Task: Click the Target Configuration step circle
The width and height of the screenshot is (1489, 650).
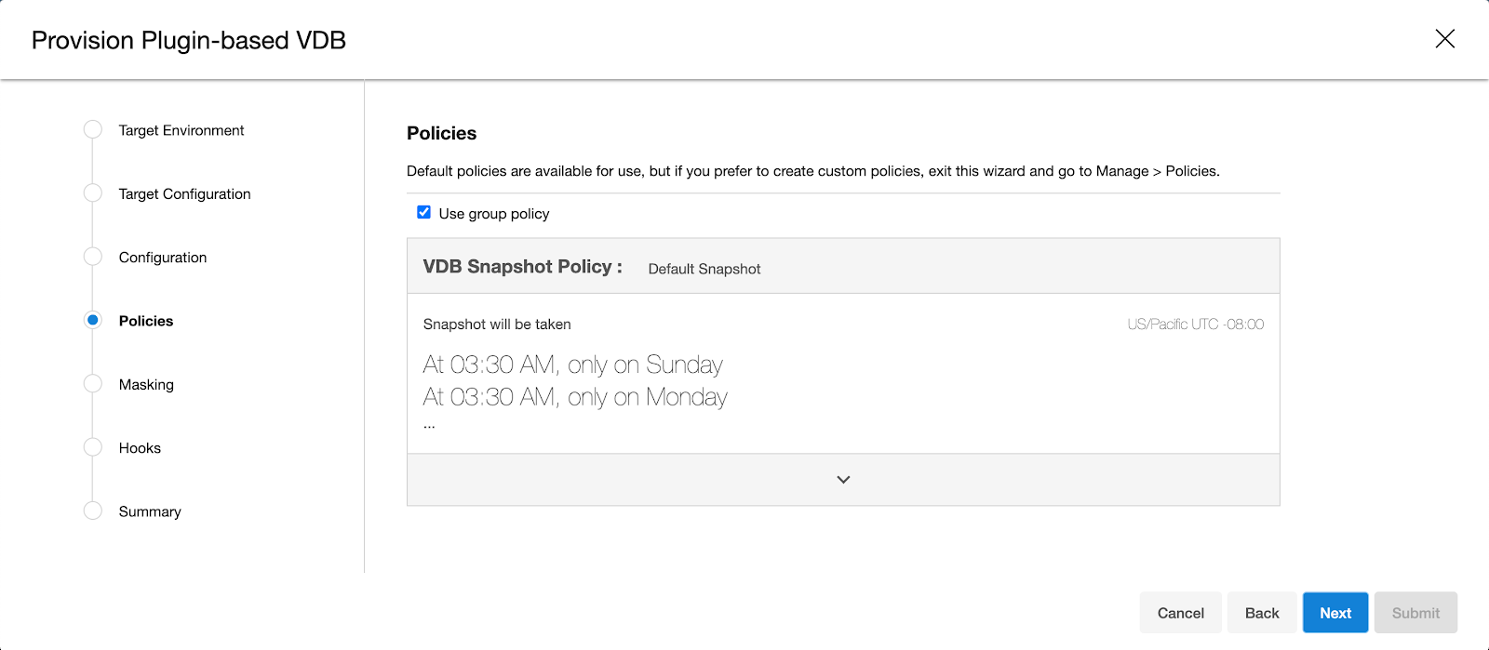Action: [x=93, y=193]
